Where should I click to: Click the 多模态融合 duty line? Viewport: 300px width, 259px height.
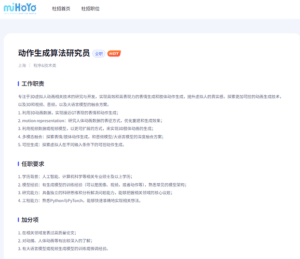coord(91,137)
